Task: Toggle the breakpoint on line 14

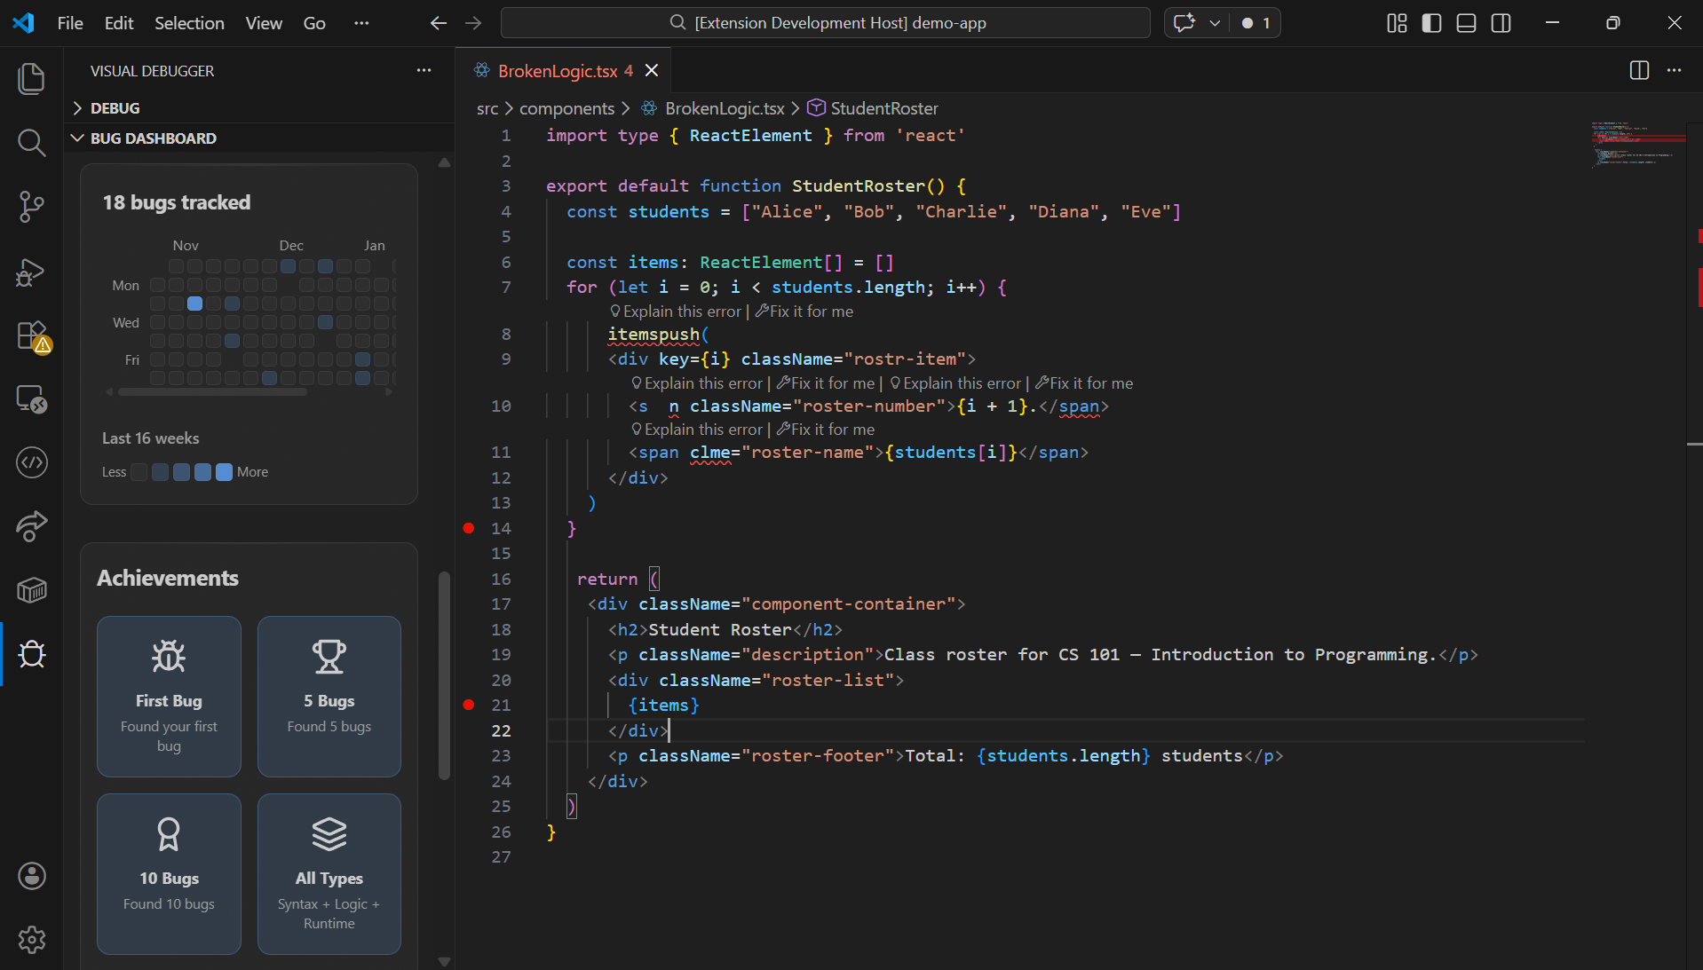Action: click(469, 528)
